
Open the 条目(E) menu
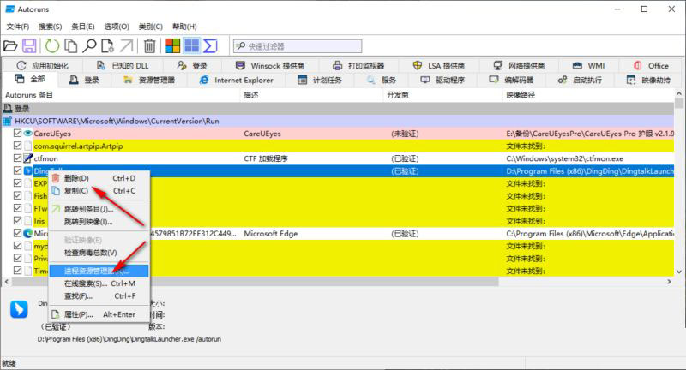coord(83,27)
